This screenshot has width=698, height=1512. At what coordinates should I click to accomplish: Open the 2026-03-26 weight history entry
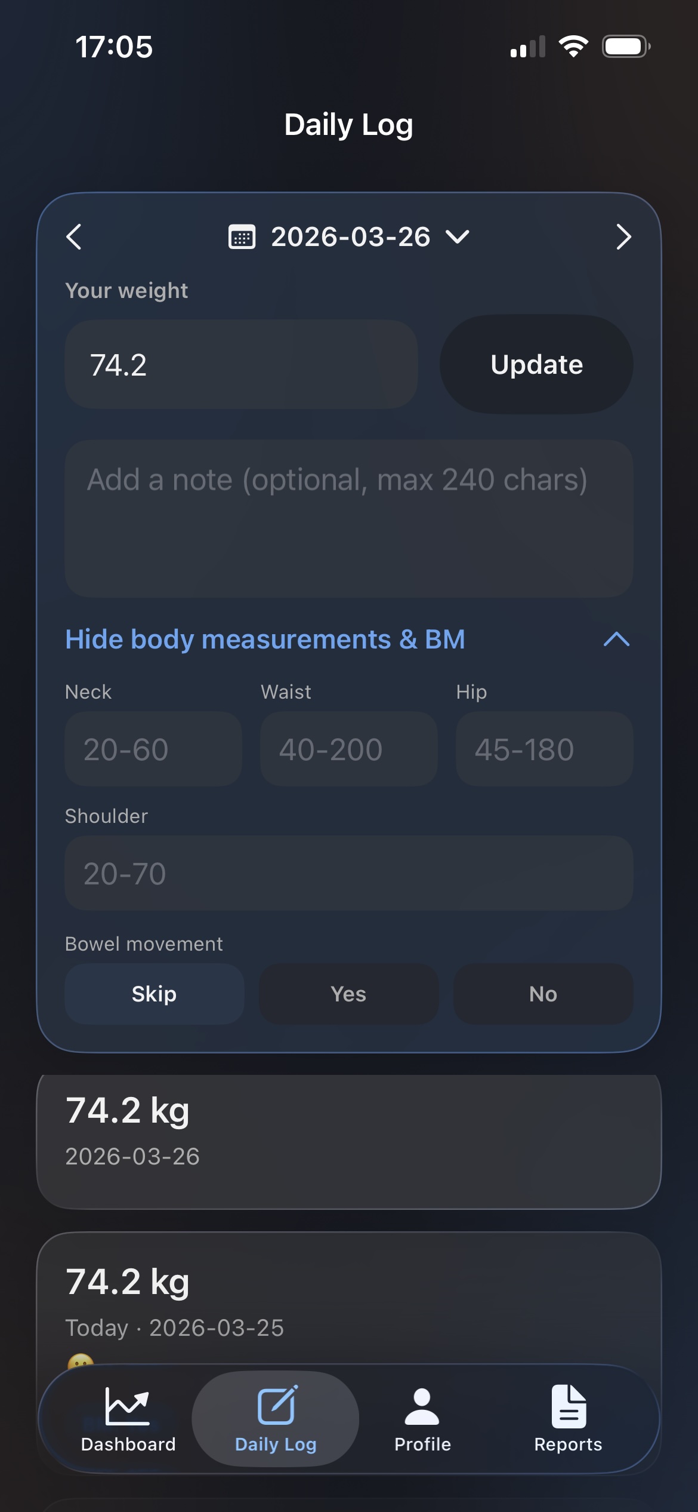pyautogui.click(x=348, y=1135)
